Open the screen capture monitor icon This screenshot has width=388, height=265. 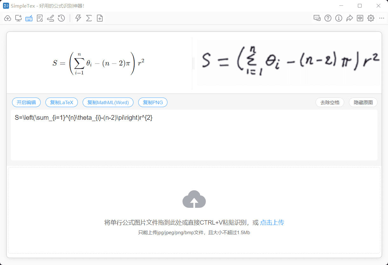point(18,18)
